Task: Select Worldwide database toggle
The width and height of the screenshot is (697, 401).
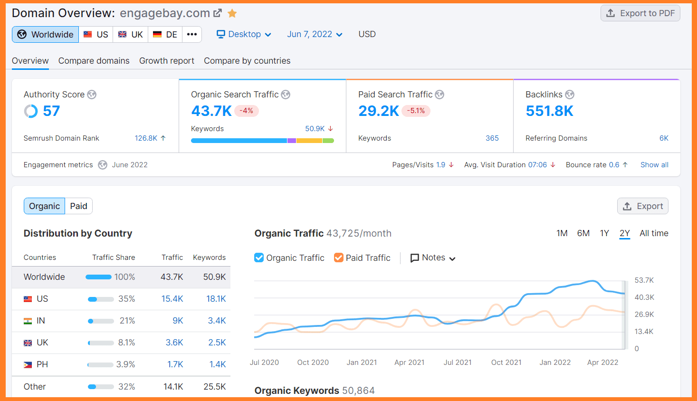Action: click(x=46, y=34)
